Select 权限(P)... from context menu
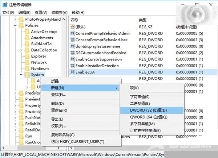 click(x=58, y=126)
